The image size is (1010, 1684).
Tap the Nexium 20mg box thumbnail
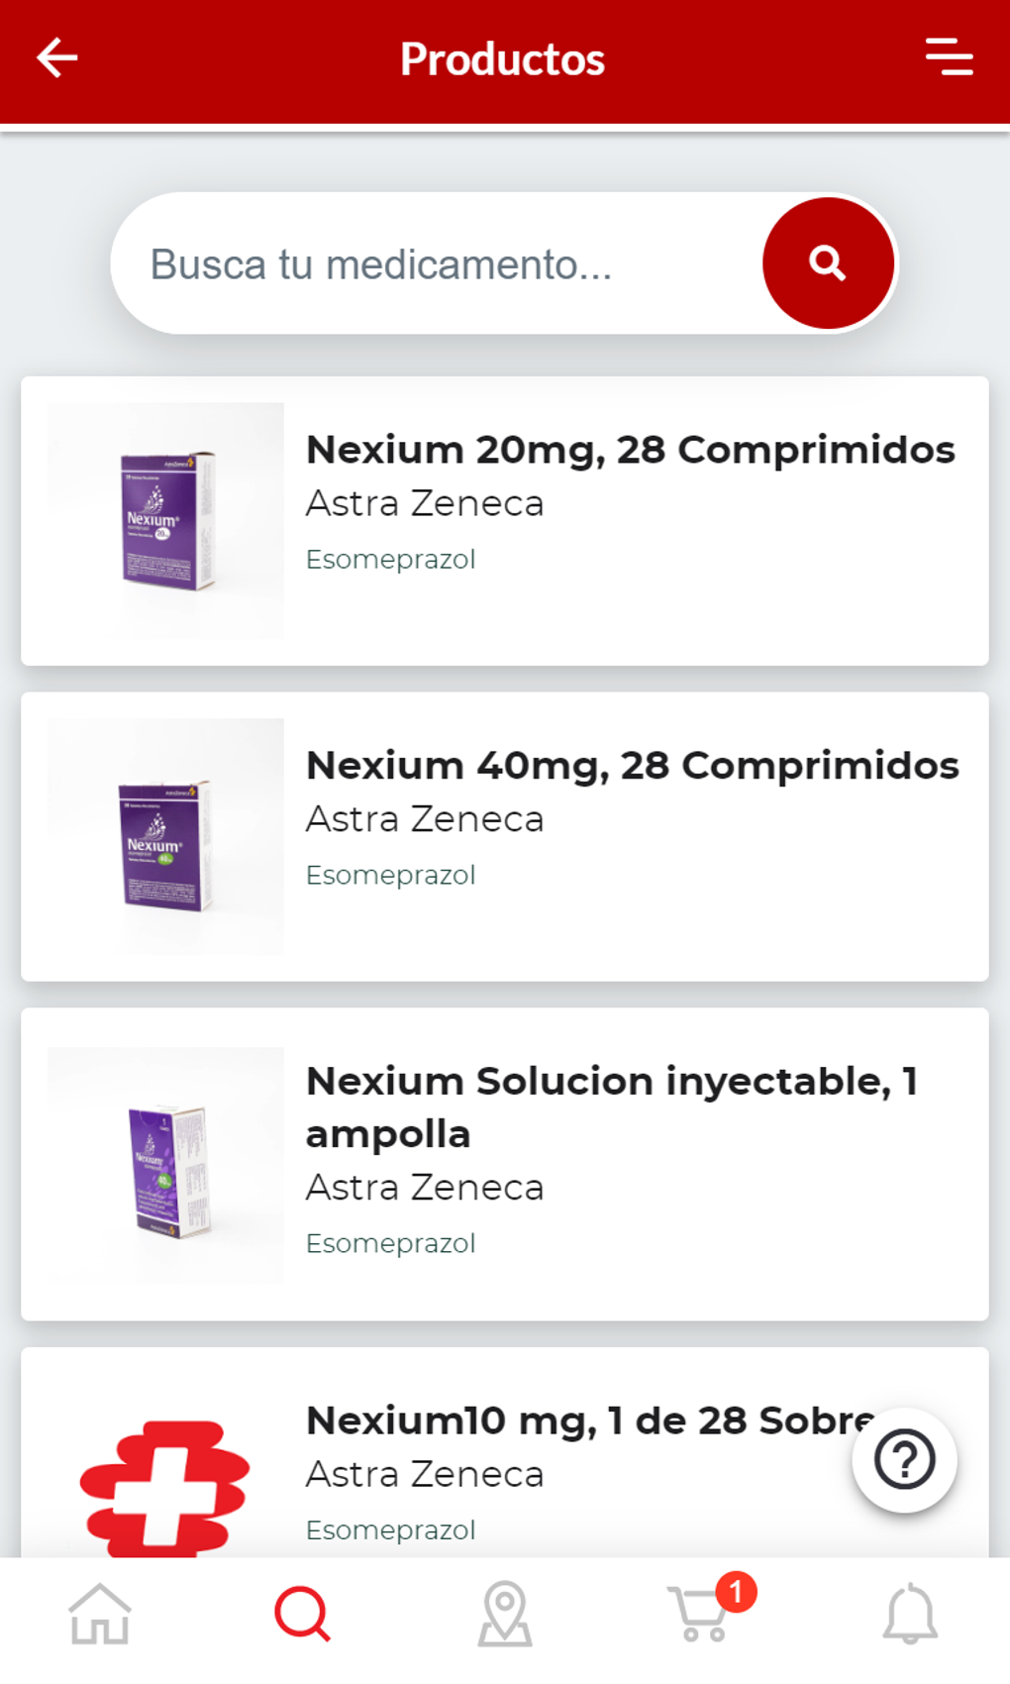(165, 521)
